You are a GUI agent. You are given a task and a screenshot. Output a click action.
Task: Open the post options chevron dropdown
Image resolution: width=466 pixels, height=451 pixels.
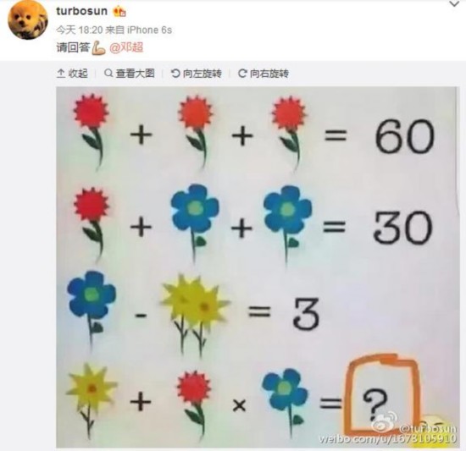454,4
